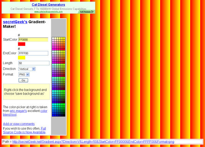Focus the EndColor hex input field
205x147 pixels.
[33, 53]
